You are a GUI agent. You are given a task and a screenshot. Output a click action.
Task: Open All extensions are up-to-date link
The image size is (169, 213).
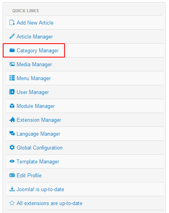[x=49, y=203]
